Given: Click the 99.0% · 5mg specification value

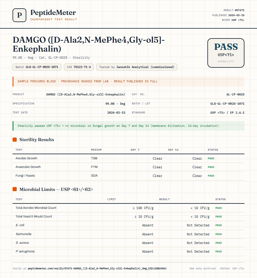Looking at the screenshot, I should pos(115,104).
